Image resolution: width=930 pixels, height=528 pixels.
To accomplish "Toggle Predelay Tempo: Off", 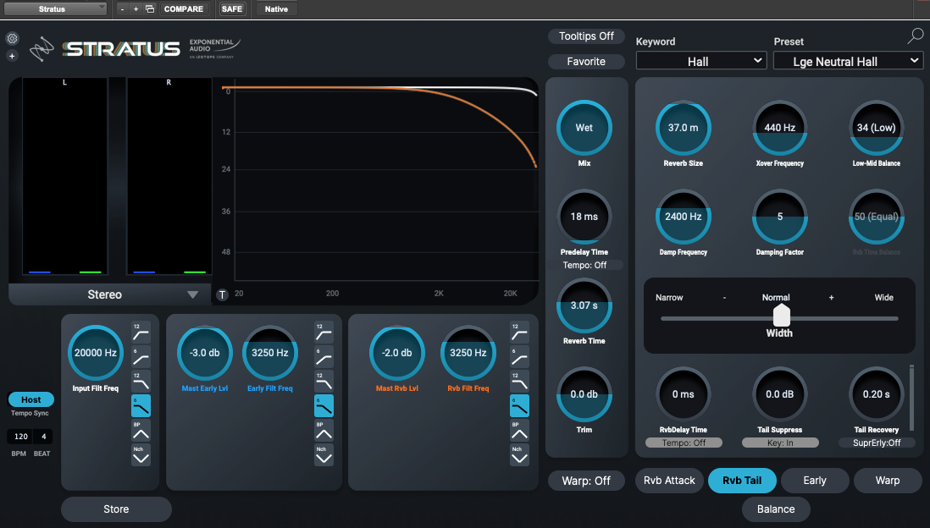I will click(x=584, y=265).
